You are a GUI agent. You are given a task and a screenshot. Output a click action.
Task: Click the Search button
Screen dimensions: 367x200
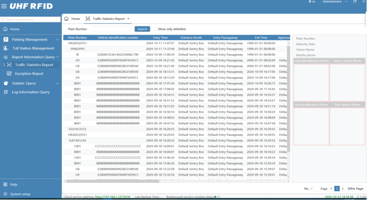pos(142,29)
